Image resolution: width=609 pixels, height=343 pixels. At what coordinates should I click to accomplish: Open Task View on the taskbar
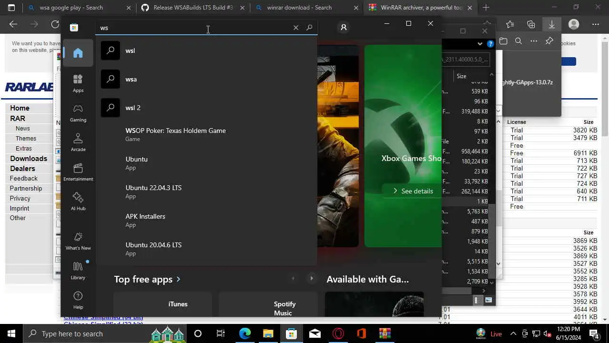click(221, 333)
